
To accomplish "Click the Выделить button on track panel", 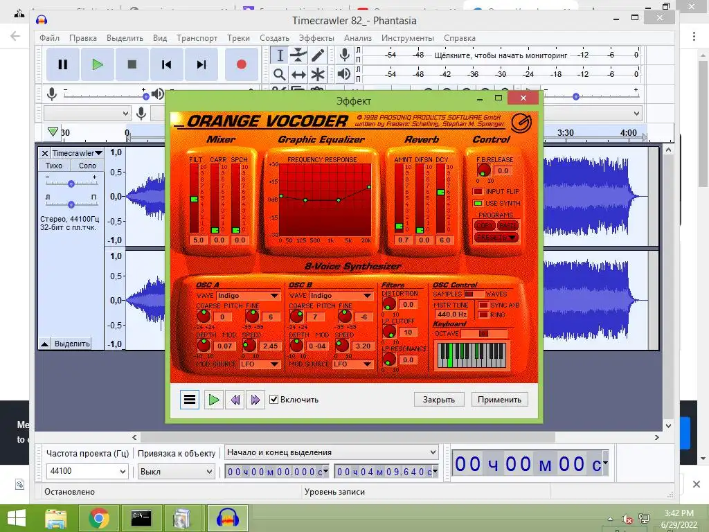I will (72, 344).
